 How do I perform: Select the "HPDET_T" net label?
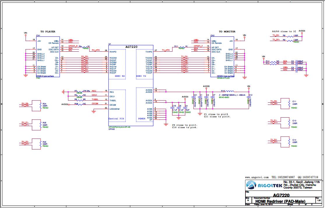tap(198, 46)
